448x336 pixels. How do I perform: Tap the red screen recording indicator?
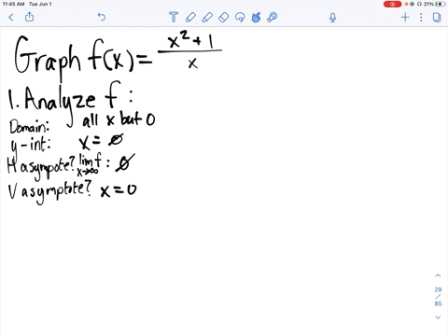point(393,4)
